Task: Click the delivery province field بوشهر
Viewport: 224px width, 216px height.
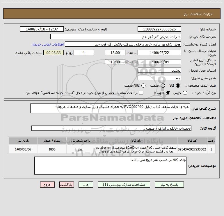Action: click(x=159, y=70)
